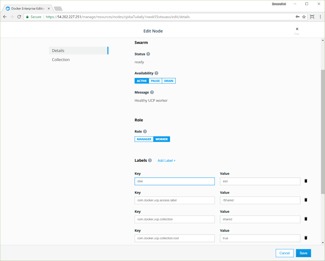Set availability to DRAIN
The width and height of the screenshot is (325, 261).
169,81
